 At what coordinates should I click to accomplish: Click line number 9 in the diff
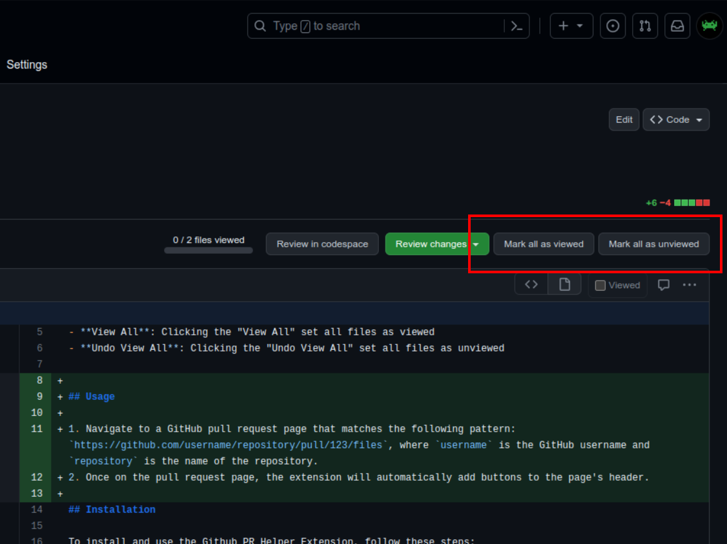click(x=39, y=397)
